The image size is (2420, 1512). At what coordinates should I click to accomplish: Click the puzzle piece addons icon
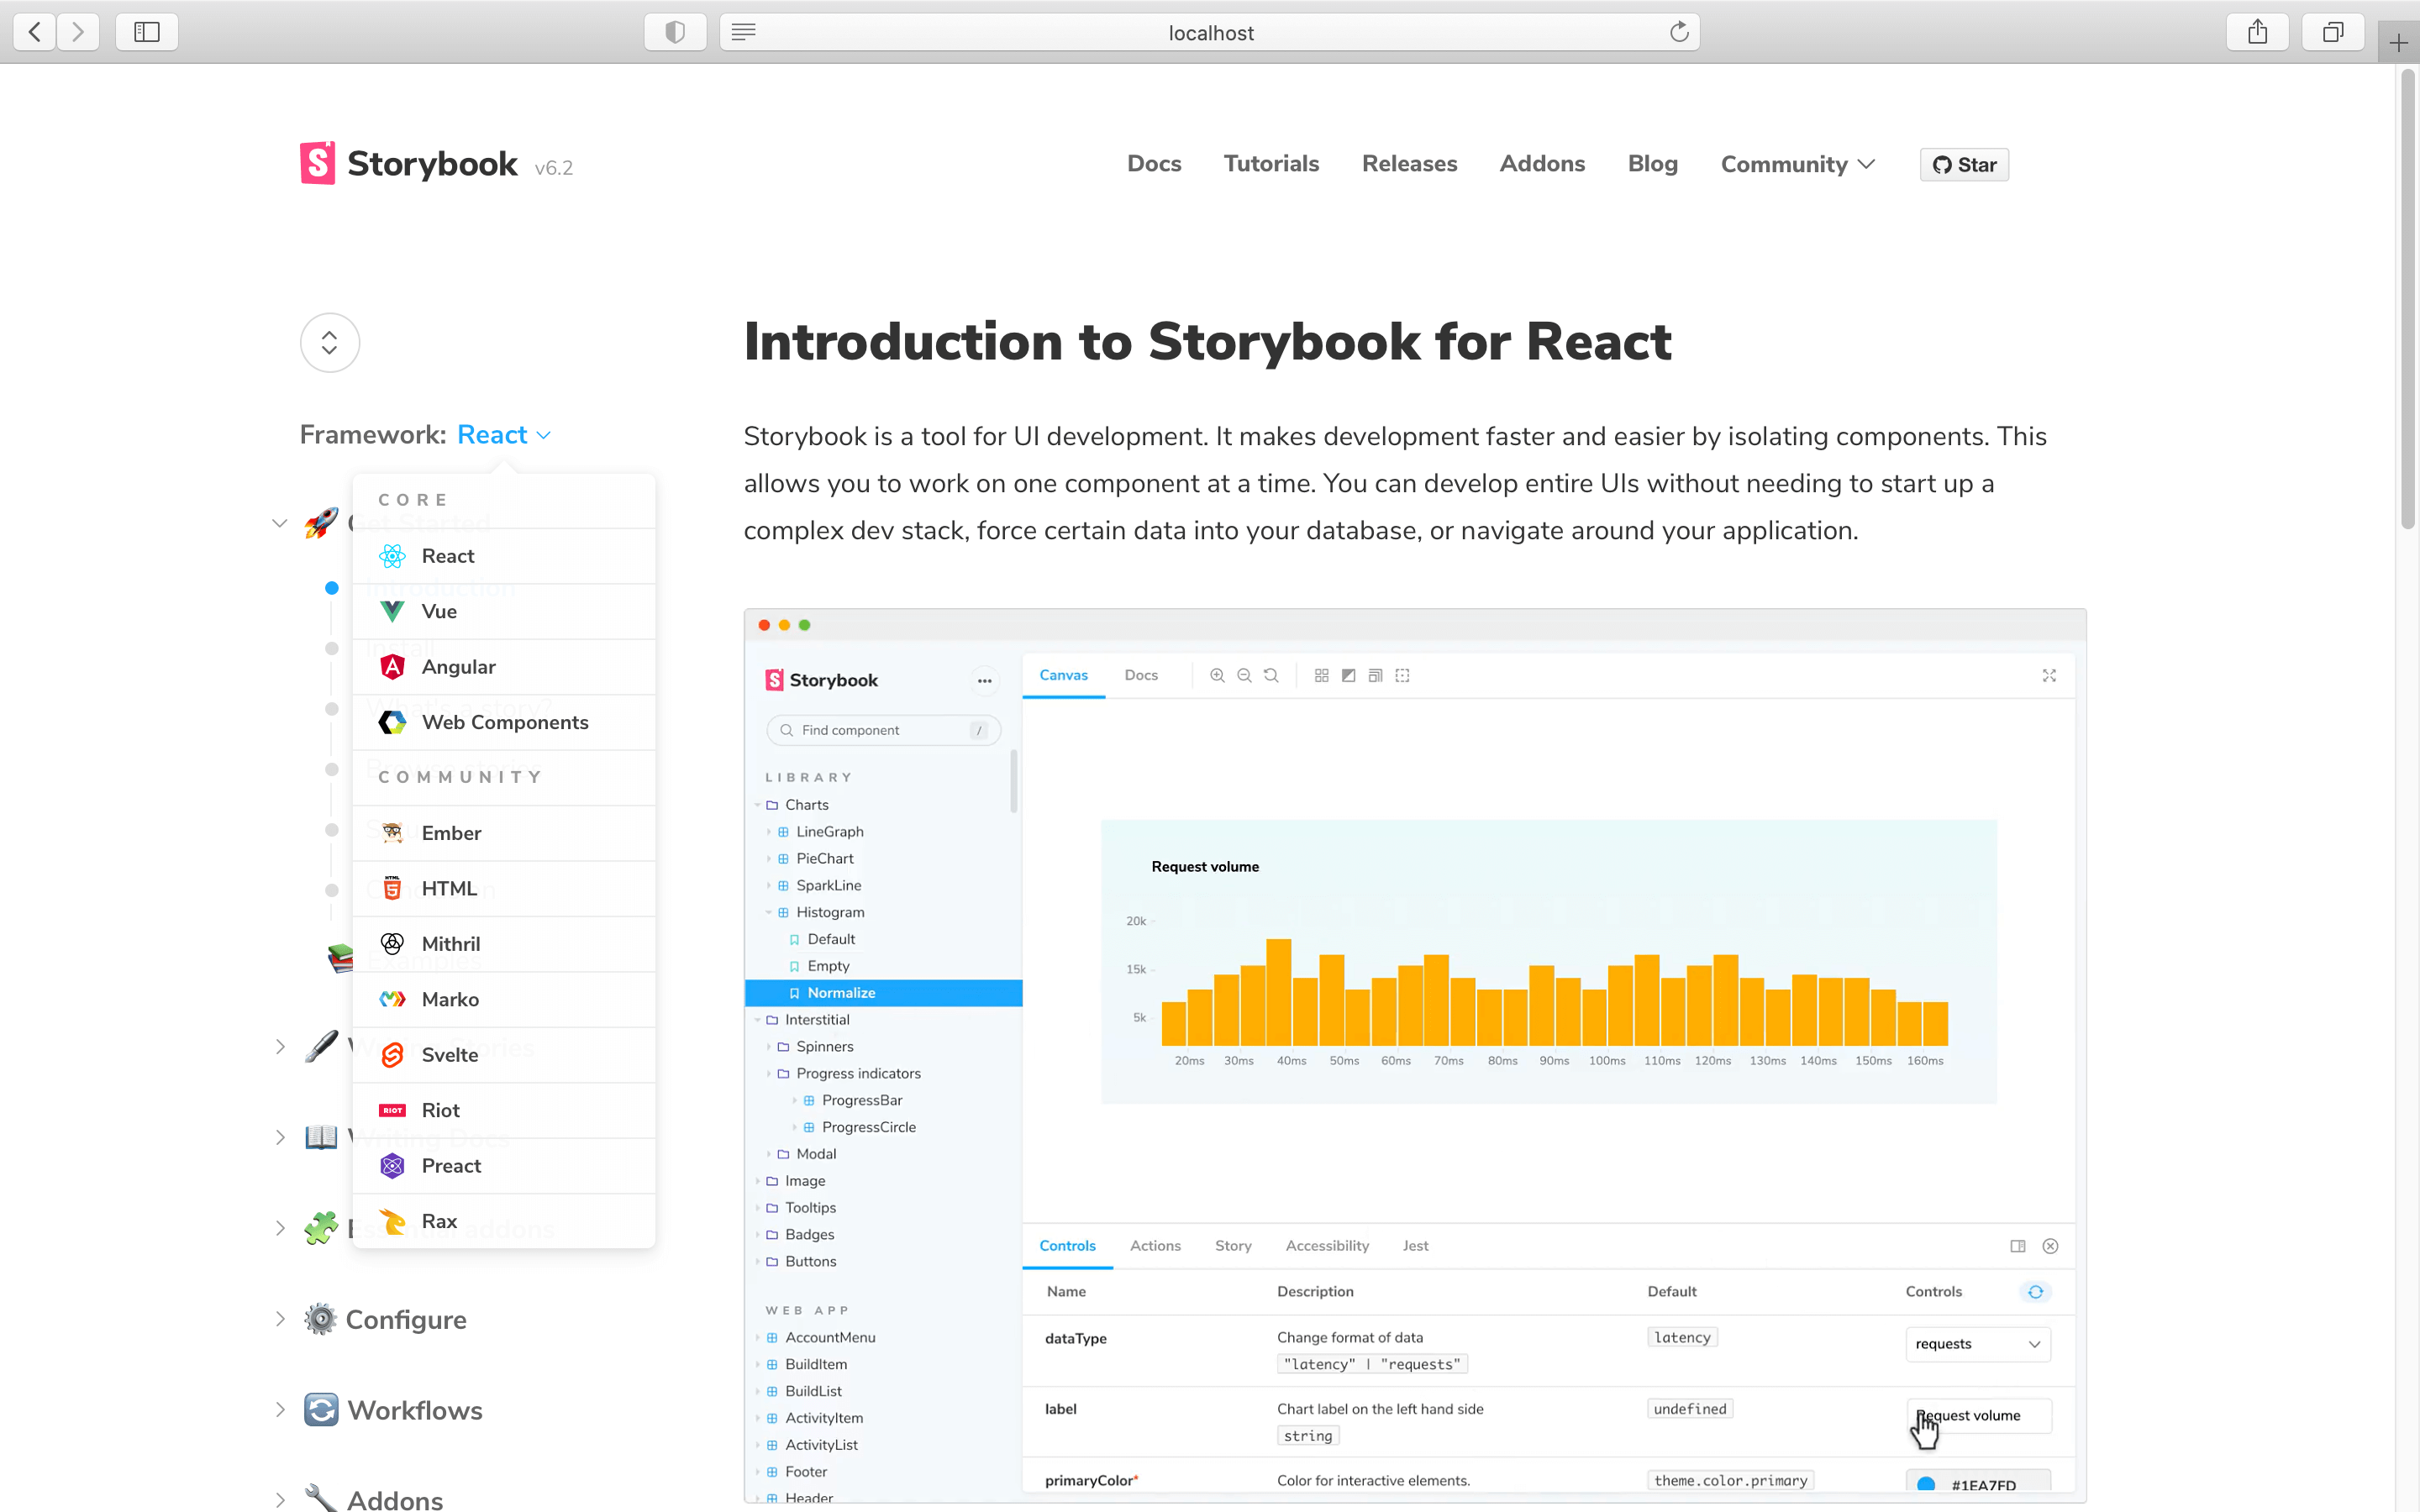point(321,1228)
